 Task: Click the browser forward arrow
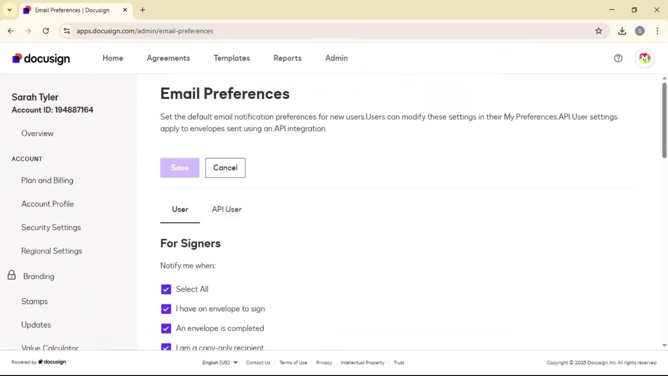(28, 31)
